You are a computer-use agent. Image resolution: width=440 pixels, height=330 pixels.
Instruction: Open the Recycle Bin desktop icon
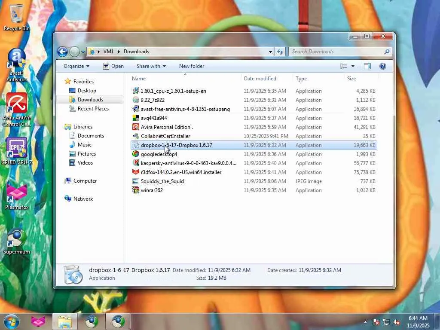coord(17,17)
